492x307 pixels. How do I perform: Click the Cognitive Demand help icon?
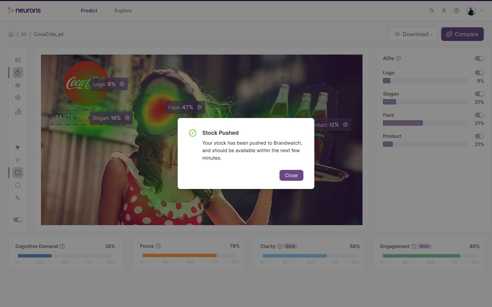62,246
